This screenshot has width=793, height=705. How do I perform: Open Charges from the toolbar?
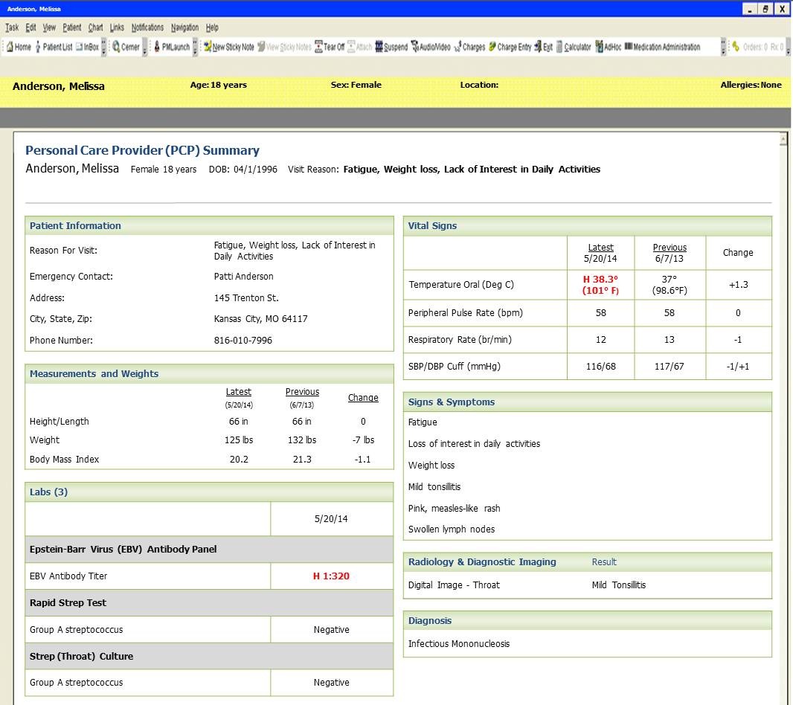(x=469, y=47)
